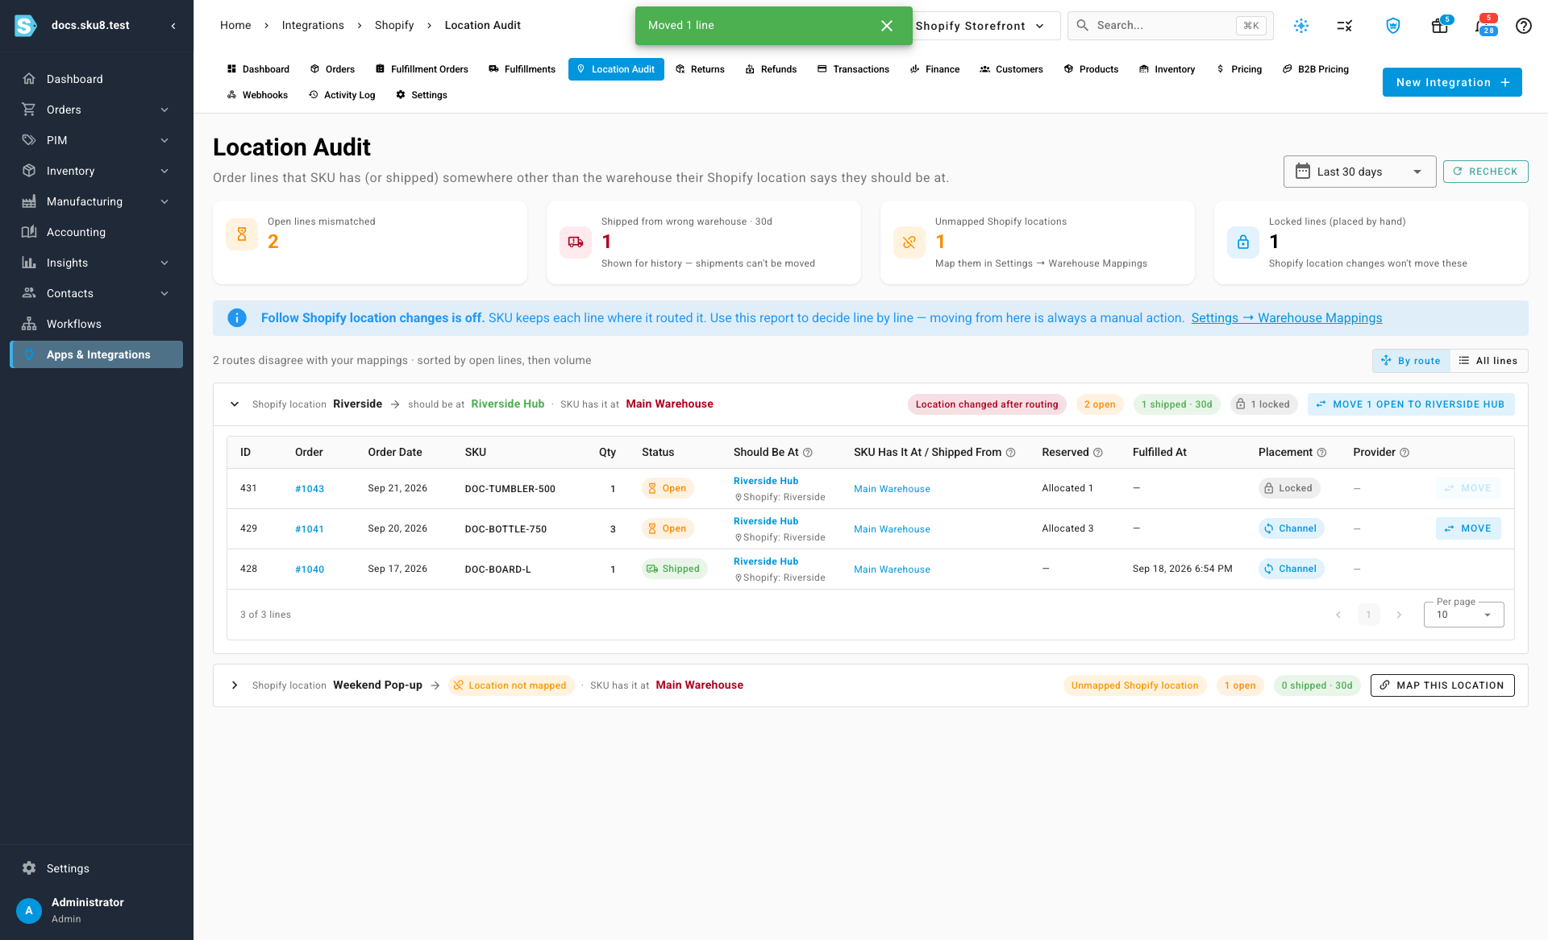This screenshot has width=1548, height=940.
Task: Open the B2B Pricing tab
Action: pos(1315,69)
